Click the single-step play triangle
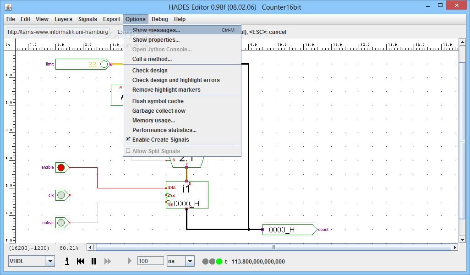470x275 pixels. coord(130,261)
